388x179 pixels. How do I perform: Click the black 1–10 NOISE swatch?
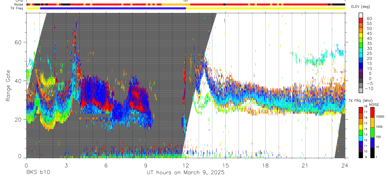pos(372,153)
